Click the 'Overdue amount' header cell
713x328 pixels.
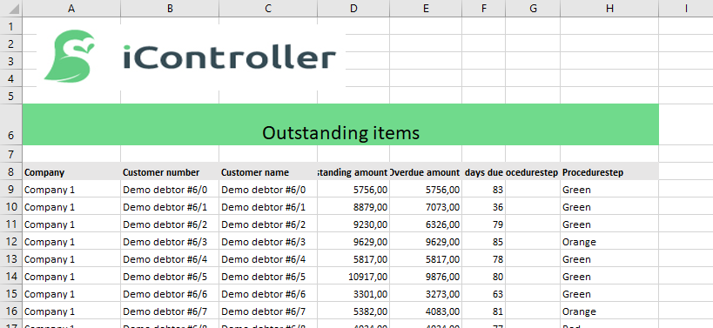click(426, 171)
